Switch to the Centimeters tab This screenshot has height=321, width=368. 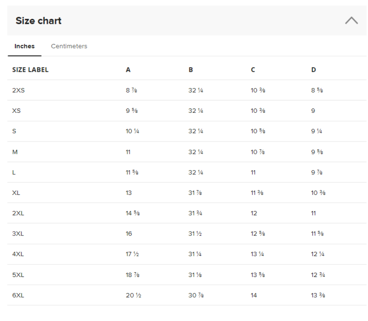pyautogui.click(x=69, y=46)
